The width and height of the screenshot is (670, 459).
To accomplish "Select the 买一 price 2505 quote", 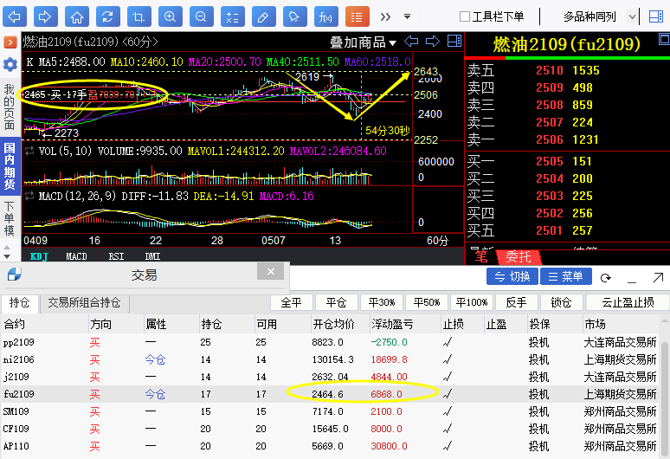I will (x=550, y=162).
